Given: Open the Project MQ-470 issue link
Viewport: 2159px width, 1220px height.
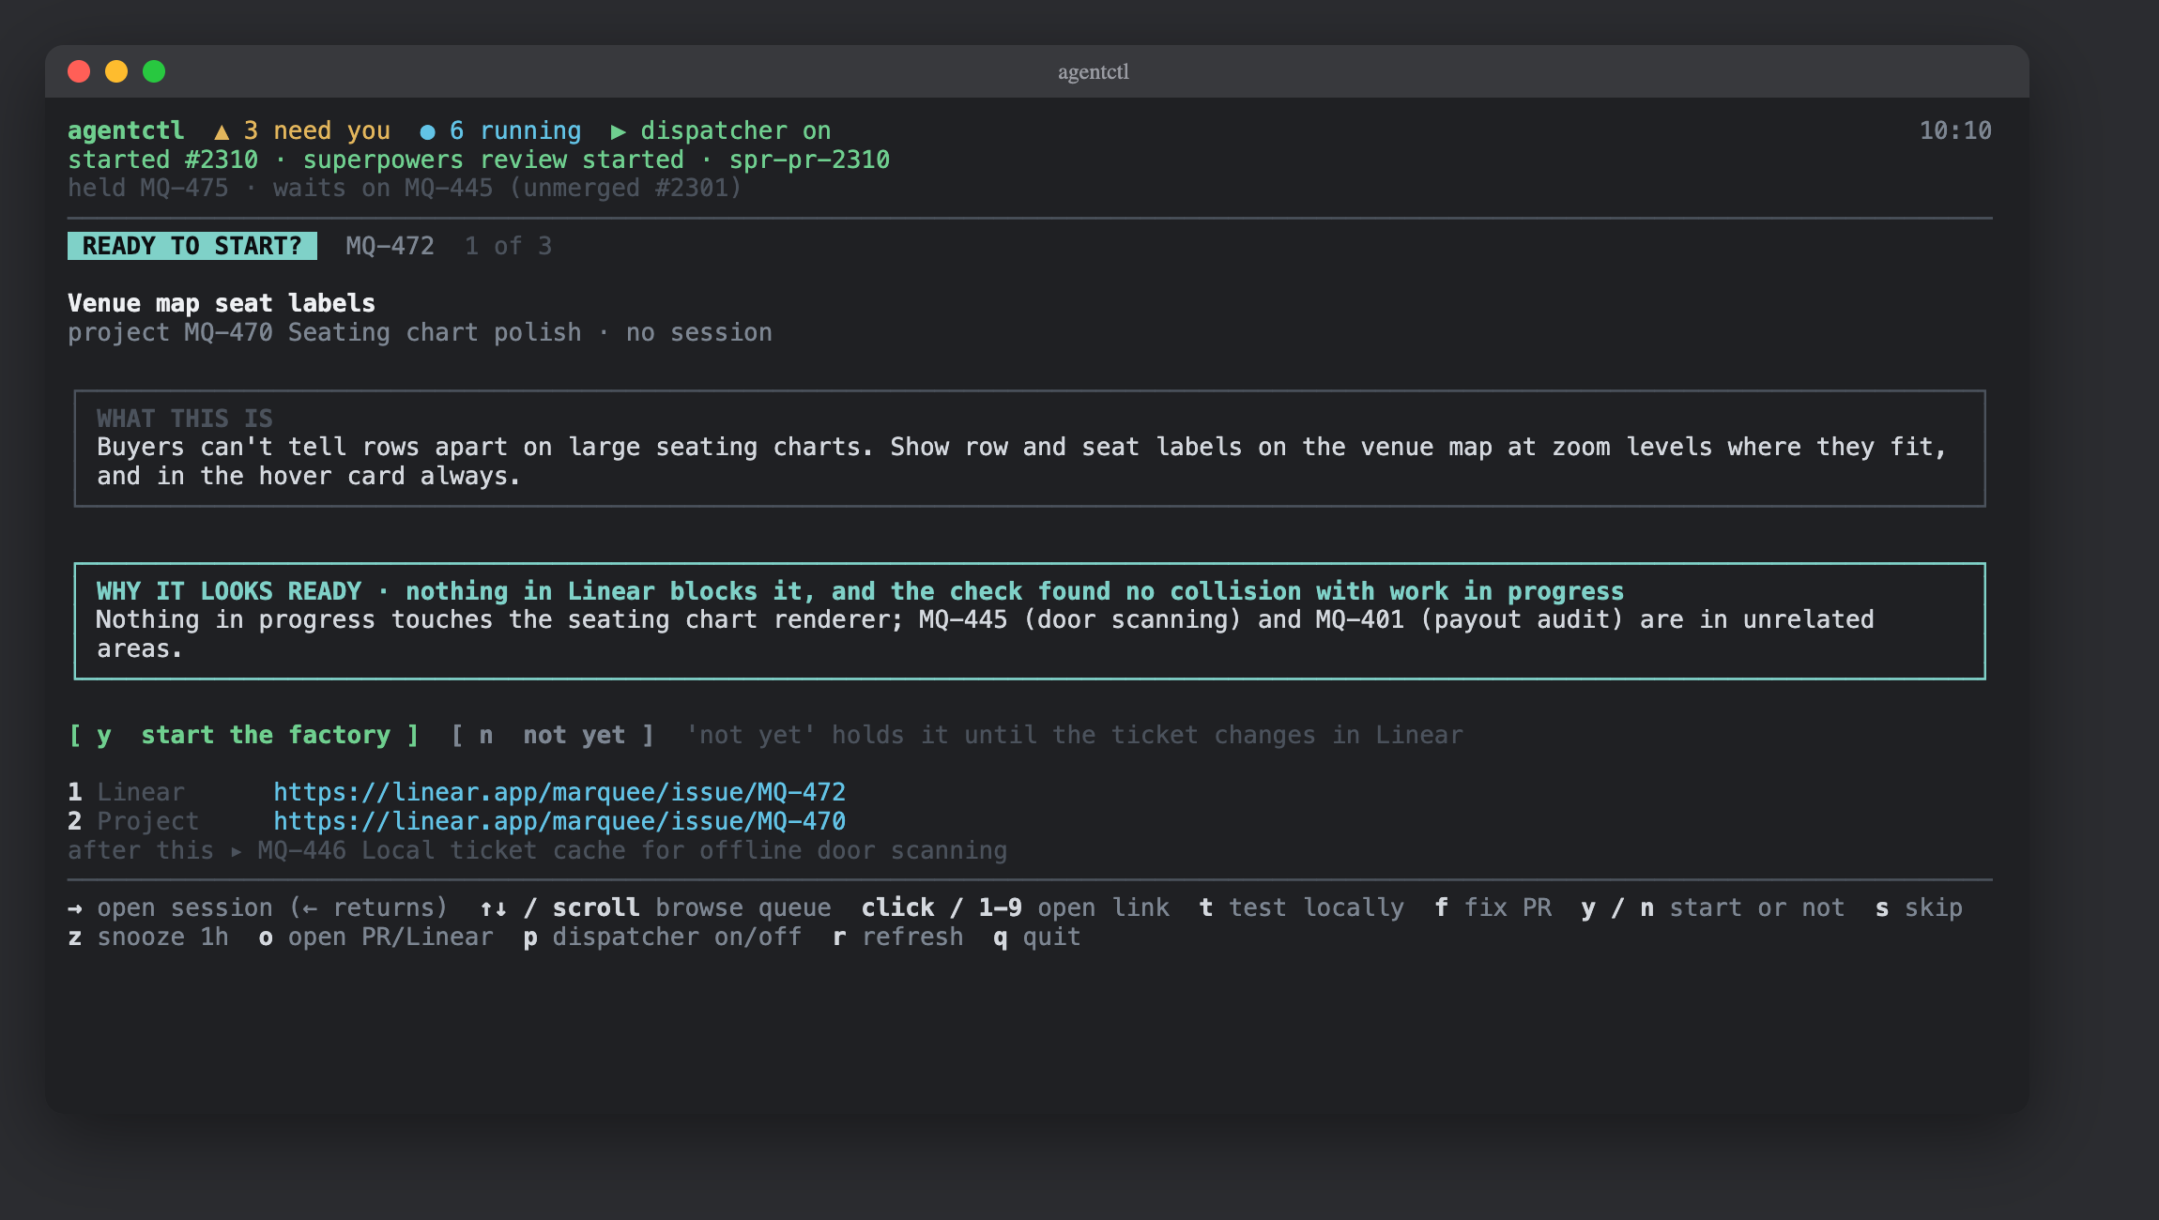Looking at the screenshot, I should [x=559, y=821].
